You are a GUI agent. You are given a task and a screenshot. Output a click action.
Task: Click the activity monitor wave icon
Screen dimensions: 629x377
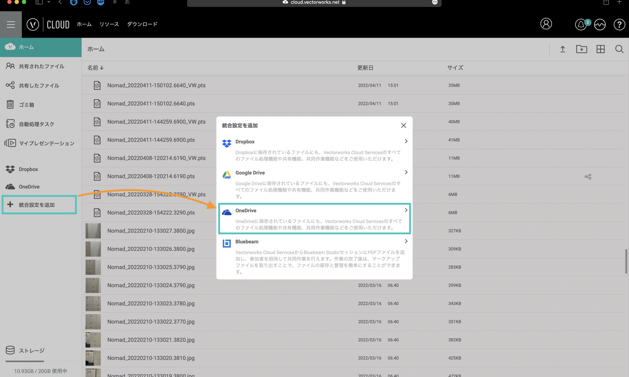600,25
